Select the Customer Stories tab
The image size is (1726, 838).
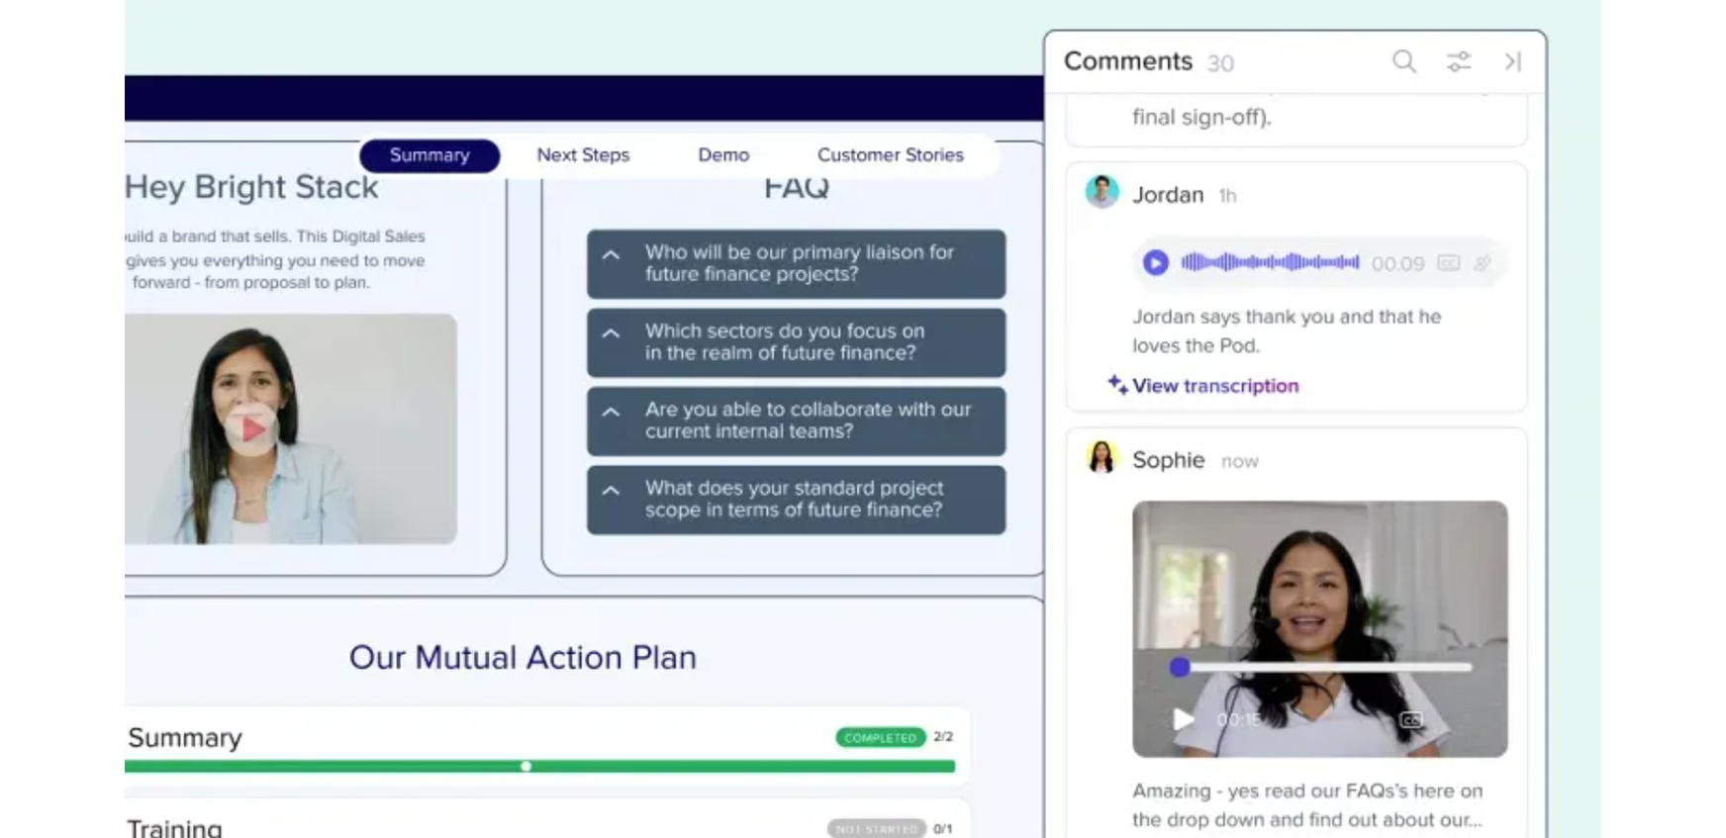point(890,155)
